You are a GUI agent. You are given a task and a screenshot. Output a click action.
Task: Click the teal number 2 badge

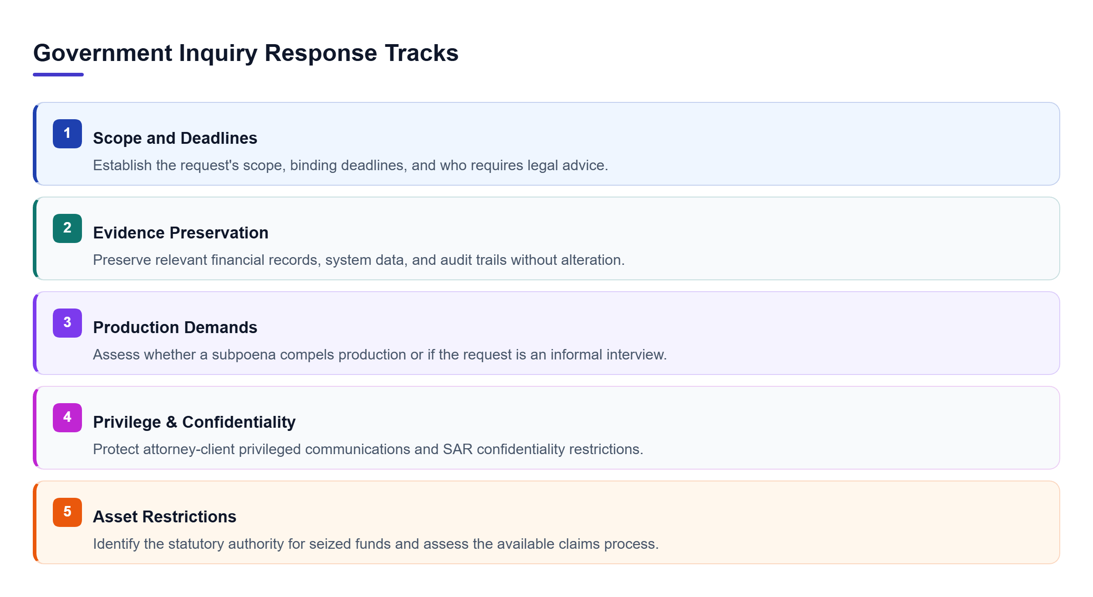(x=67, y=228)
